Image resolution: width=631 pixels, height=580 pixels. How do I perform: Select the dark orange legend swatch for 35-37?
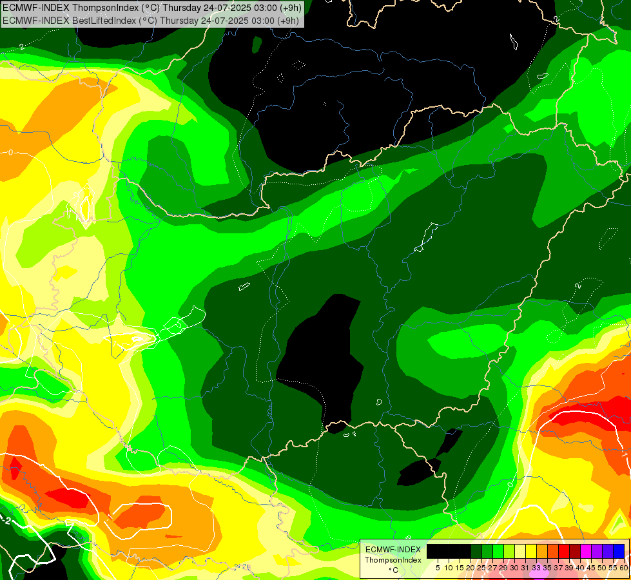pyautogui.click(x=552, y=552)
